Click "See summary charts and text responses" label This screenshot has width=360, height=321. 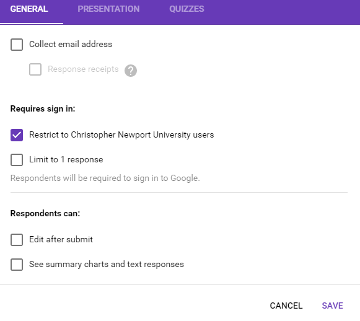click(x=107, y=264)
